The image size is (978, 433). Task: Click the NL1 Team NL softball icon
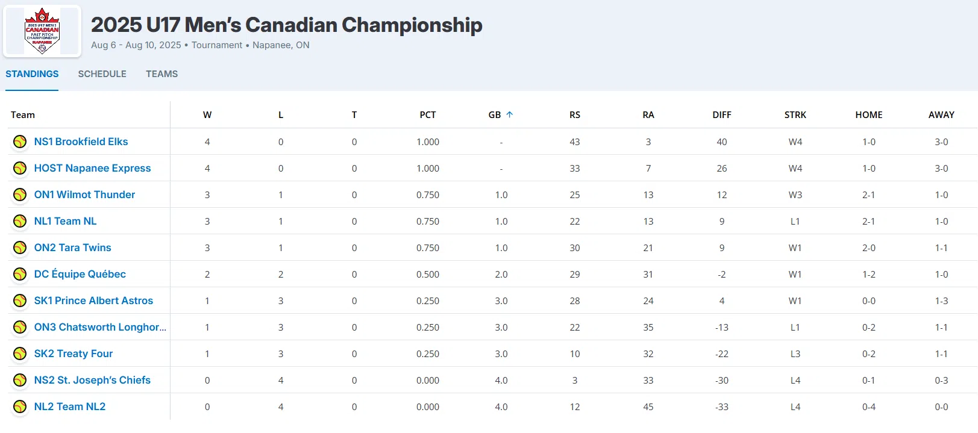click(20, 221)
